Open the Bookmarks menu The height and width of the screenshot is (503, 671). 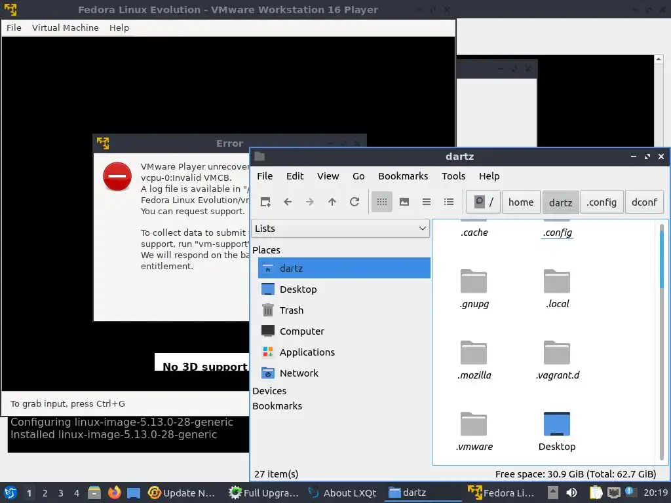(403, 176)
